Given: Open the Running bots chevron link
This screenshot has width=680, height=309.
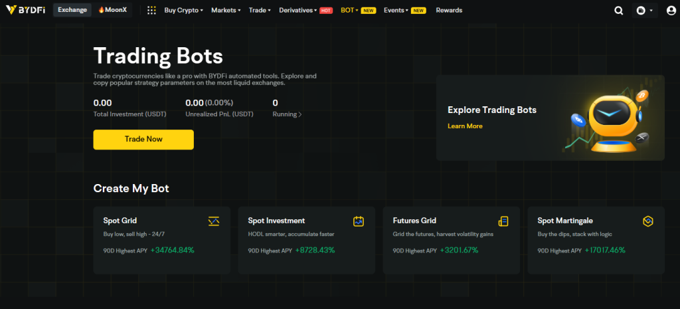Looking at the screenshot, I should pos(287,114).
